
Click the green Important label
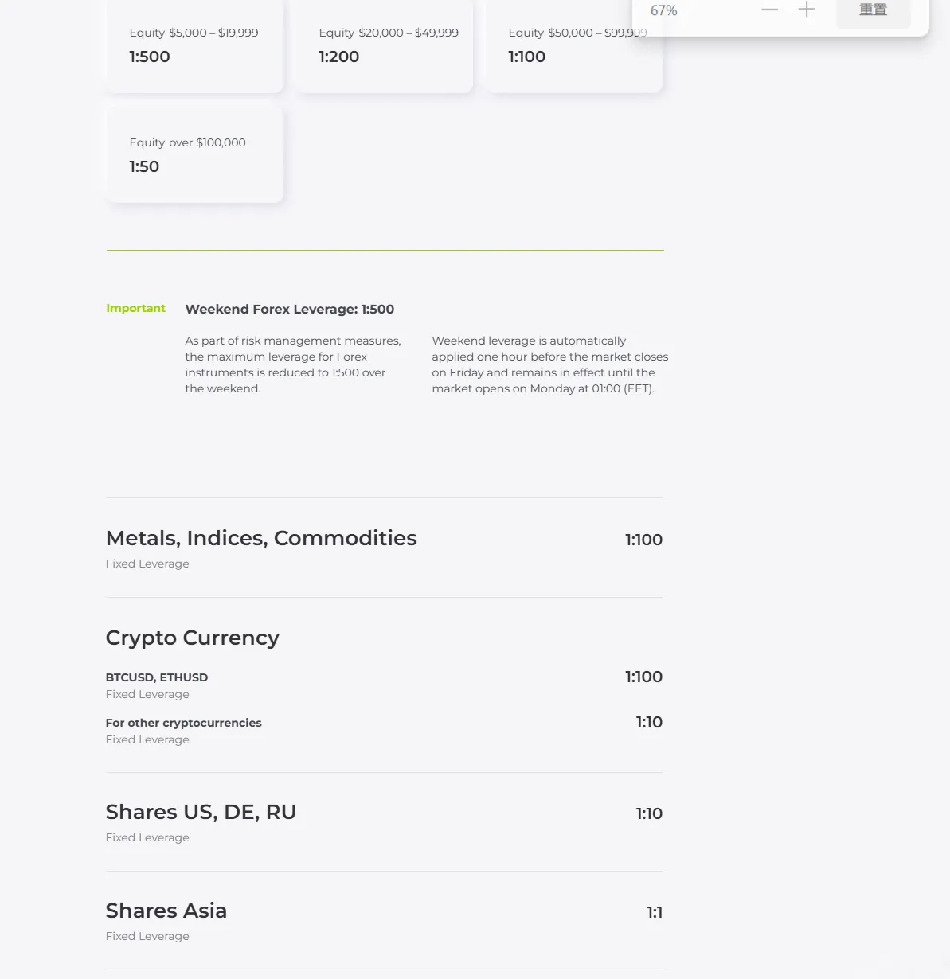click(135, 308)
